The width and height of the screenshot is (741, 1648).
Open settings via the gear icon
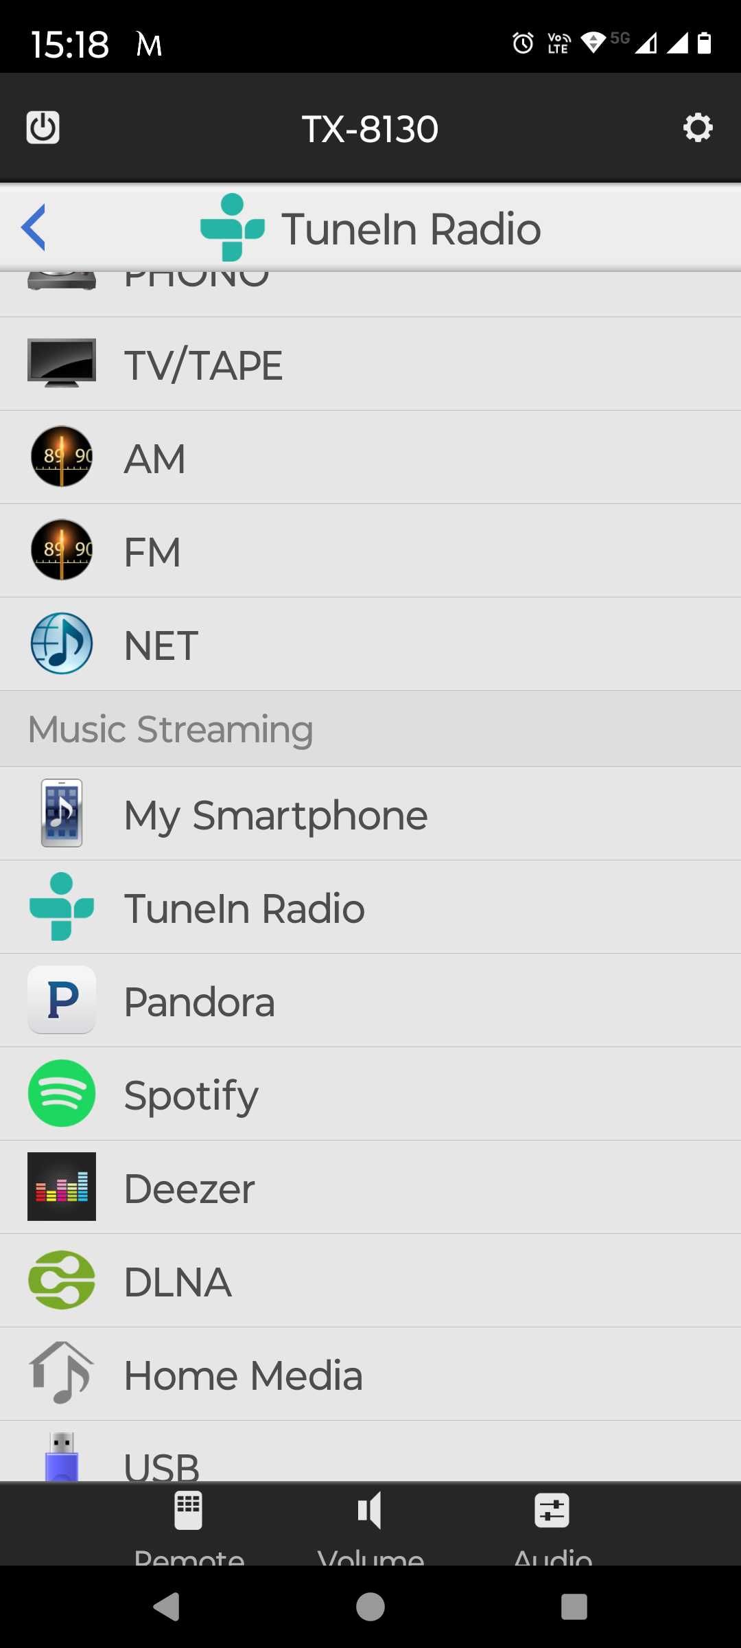click(698, 128)
